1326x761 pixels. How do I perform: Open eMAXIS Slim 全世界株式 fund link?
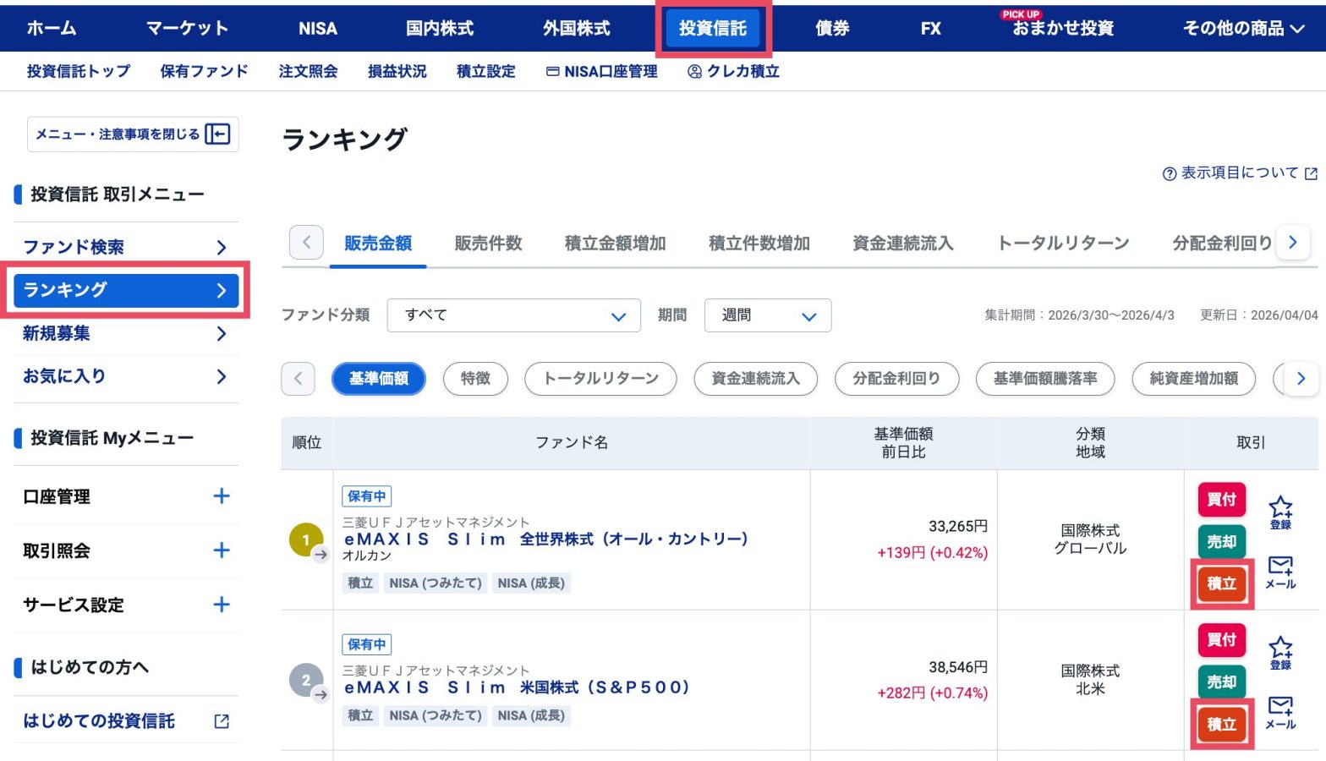click(x=545, y=539)
